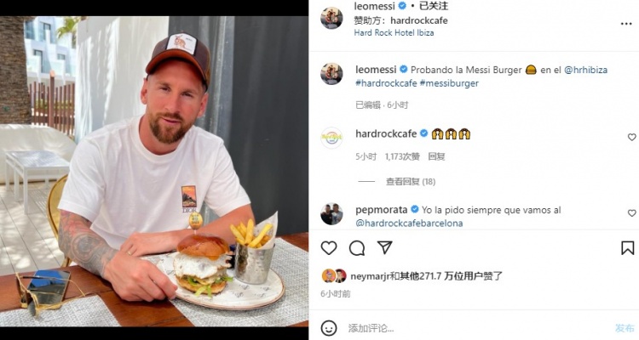This screenshot has height=340, width=639.
Task: Open pepmorata commenter avatar
Action: (x=331, y=214)
